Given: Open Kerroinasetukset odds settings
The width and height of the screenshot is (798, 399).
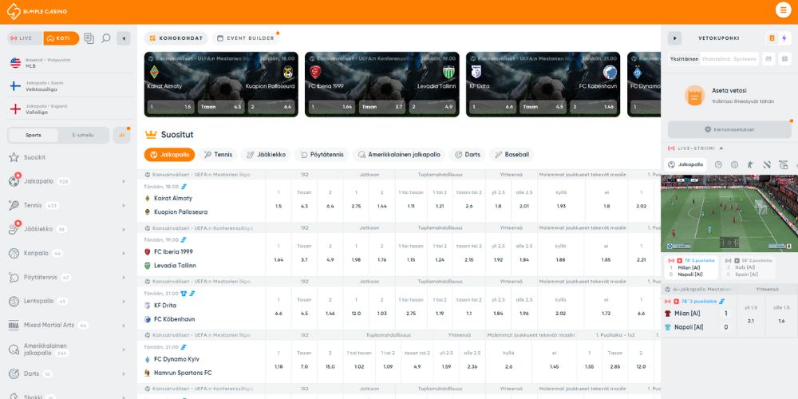Looking at the screenshot, I should point(729,129).
